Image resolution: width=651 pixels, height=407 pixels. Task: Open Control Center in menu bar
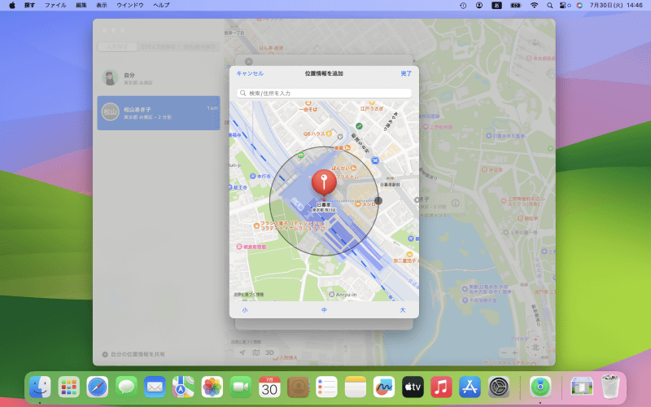(x=564, y=6)
